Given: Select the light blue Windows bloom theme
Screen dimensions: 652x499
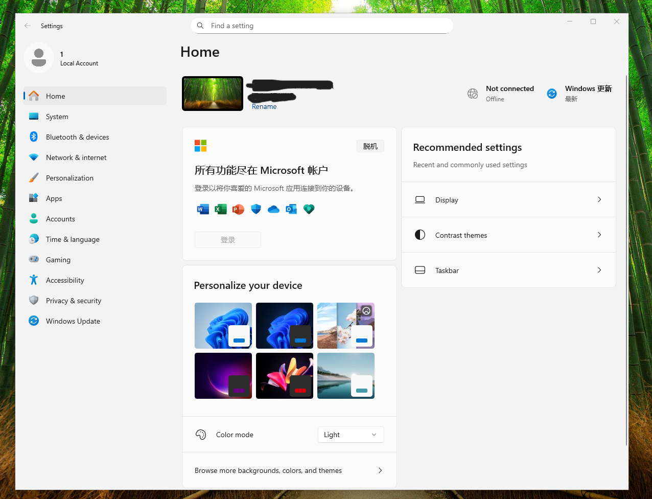Looking at the screenshot, I should tap(223, 326).
